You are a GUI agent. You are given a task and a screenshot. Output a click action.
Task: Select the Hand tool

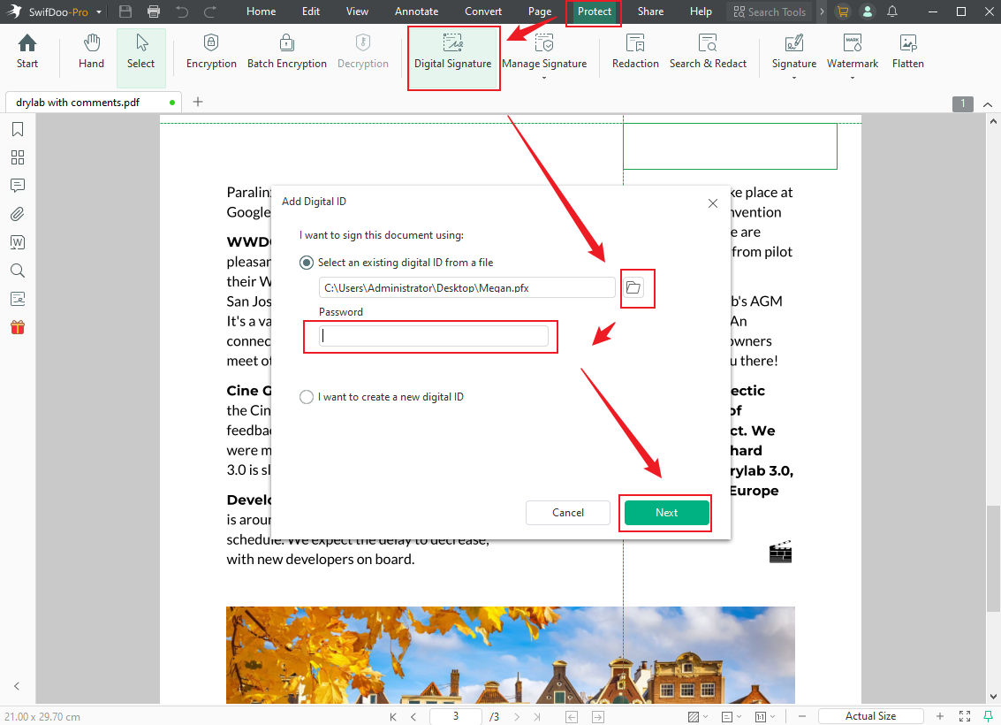pos(91,51)
